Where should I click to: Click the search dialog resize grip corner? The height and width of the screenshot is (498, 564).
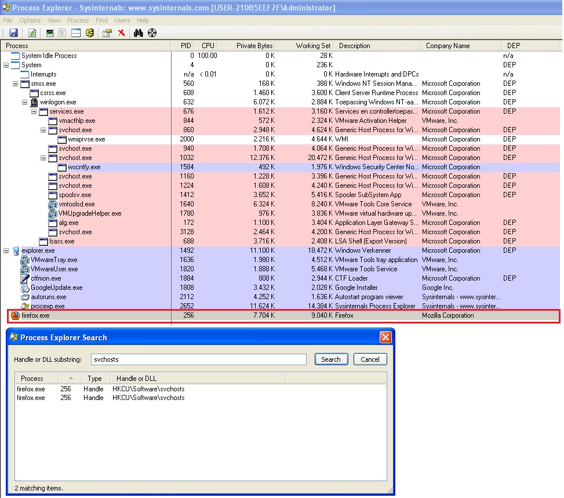point(390,490)
